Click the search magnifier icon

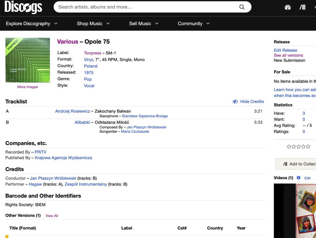click(x=242, y=7)
